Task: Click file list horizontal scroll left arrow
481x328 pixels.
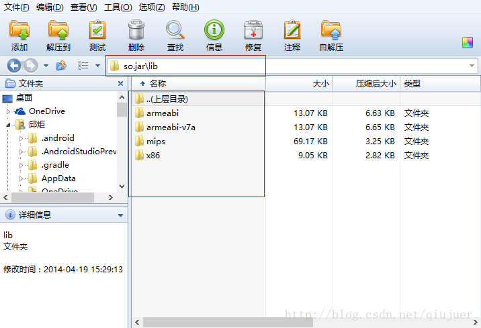Action: point(138,322)
